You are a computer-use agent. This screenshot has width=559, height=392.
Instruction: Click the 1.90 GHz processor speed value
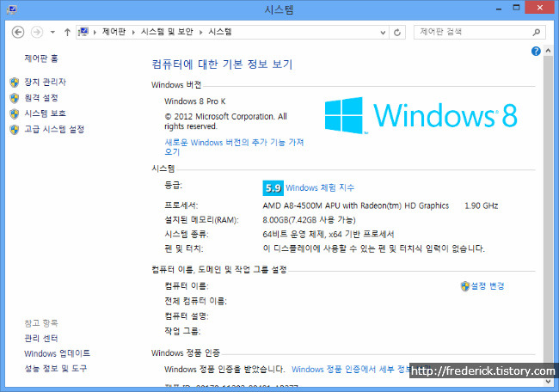(x=482, y=205)
